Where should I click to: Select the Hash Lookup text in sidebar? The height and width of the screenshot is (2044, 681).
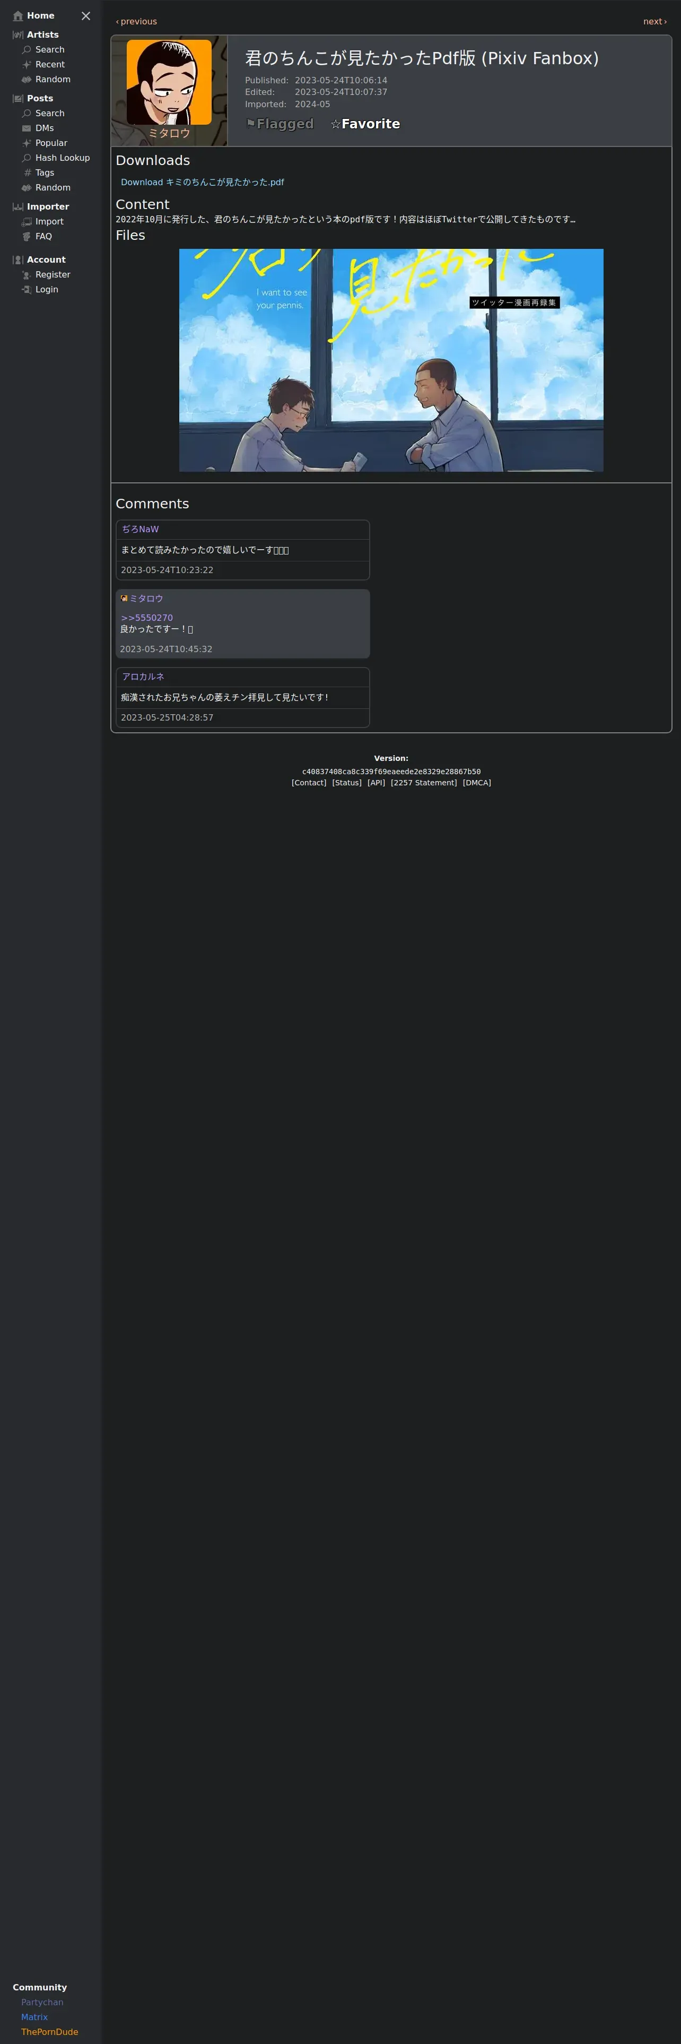[63, 158]
